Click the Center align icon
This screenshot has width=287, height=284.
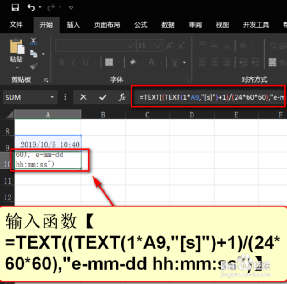point(215,62)
